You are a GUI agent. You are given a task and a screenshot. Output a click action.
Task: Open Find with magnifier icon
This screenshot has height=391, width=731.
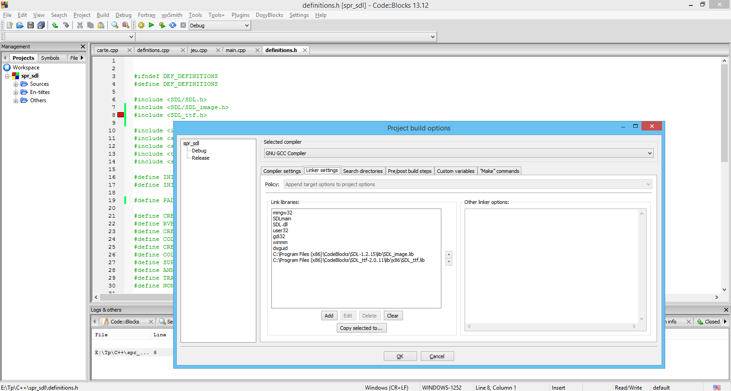click(115, 26)
